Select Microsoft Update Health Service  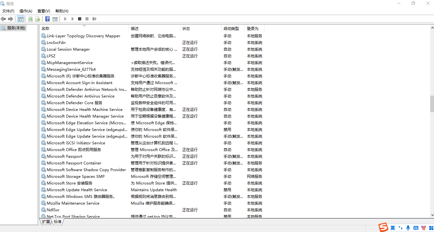[77, 190]
